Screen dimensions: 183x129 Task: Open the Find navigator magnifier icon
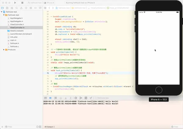pyautogui.click(x=16, y=8)
